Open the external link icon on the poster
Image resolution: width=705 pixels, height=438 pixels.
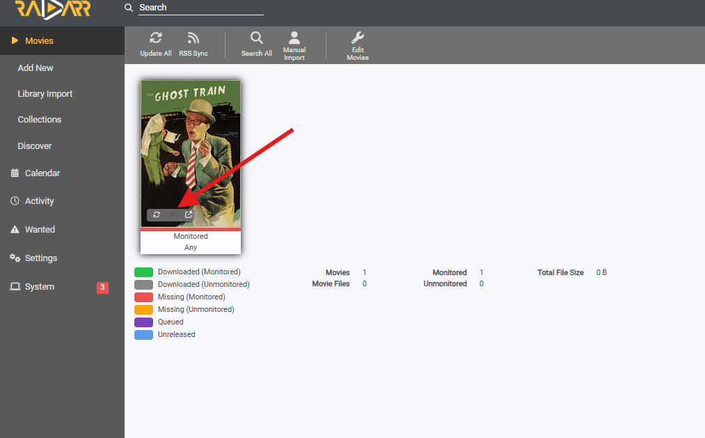[189, 214]
